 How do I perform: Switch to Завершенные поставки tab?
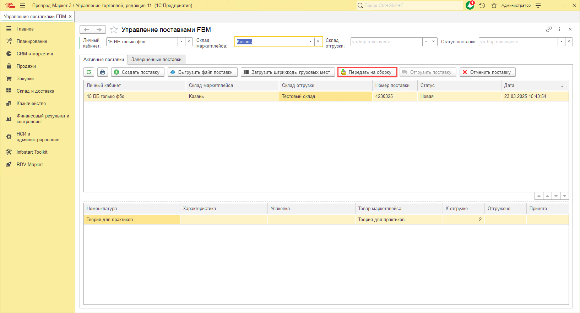pyautogui.click(x=156, y=60)
